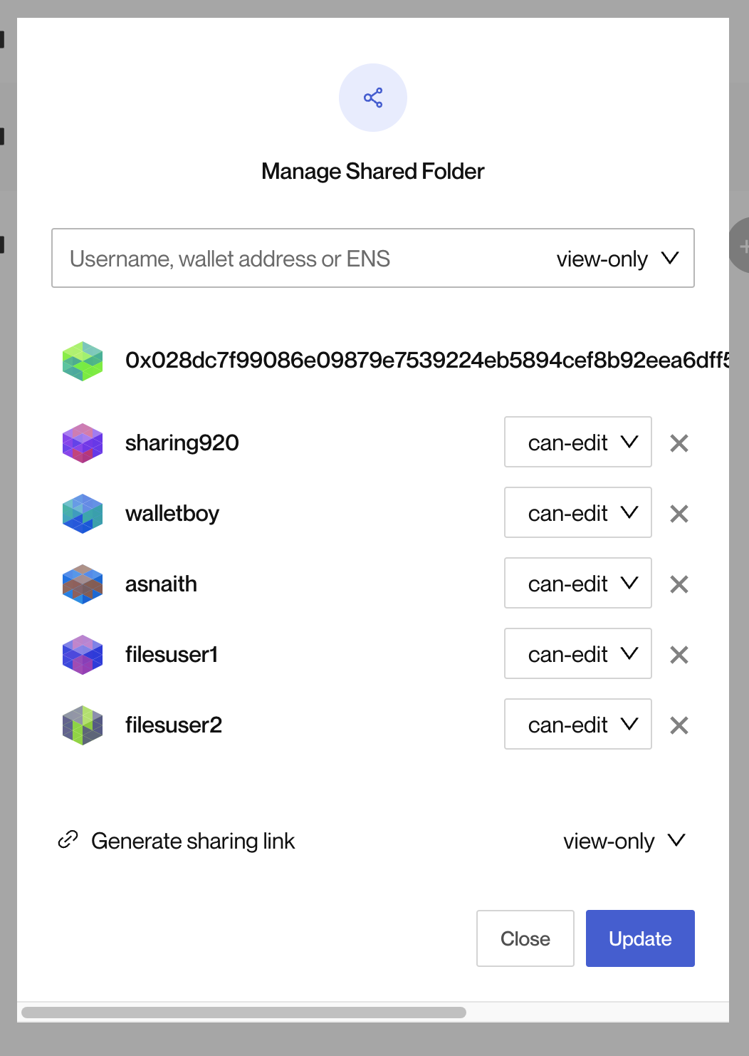Click the share icon above the dialog title

[372, 98]
